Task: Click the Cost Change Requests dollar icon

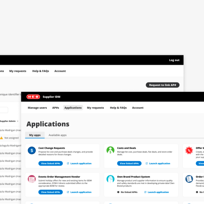Action: coord(32,150)
